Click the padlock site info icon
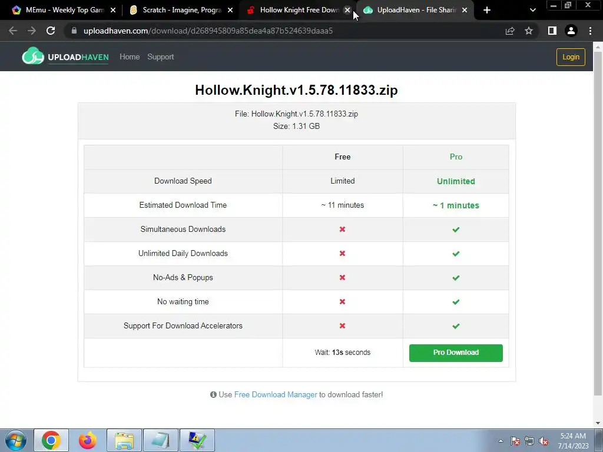This screenshot has width=603, height=452. [74, 31]
